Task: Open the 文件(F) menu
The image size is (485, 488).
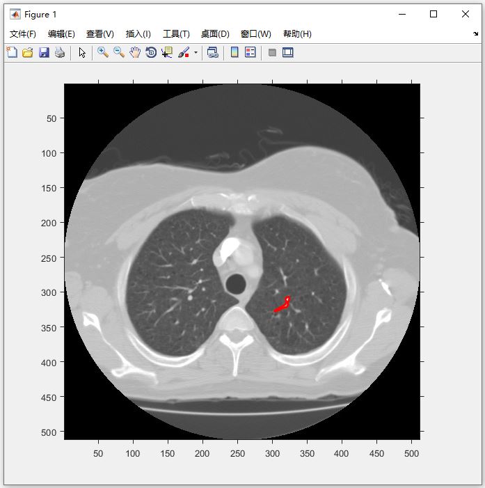Action: tap(23, 33)
